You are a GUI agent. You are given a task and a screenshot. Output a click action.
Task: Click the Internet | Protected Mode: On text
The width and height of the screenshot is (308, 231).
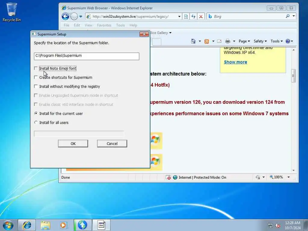(202, 177)
